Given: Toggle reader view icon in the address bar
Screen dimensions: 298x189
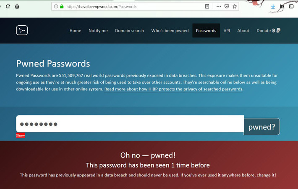Looking at the screenshot, I should [x=207, y=6].
